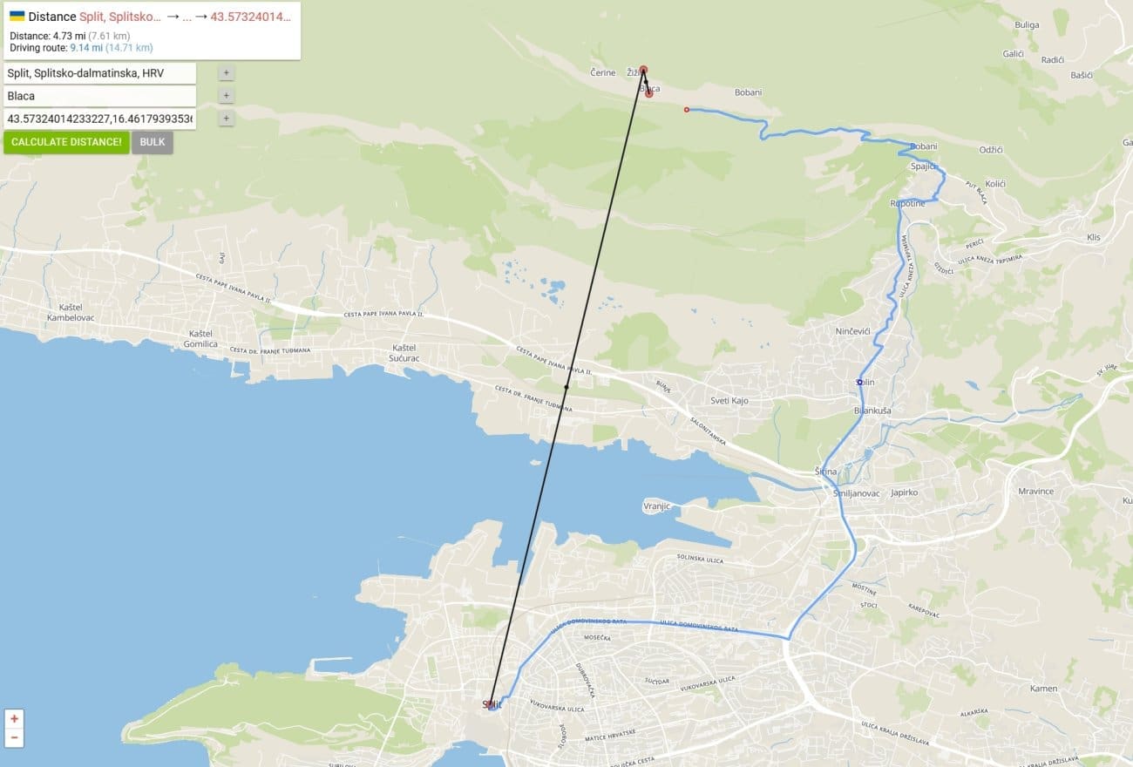Click the Calculate Distance! button
Viewport: 1133px width, 767px height.
(x=66, y=142)
